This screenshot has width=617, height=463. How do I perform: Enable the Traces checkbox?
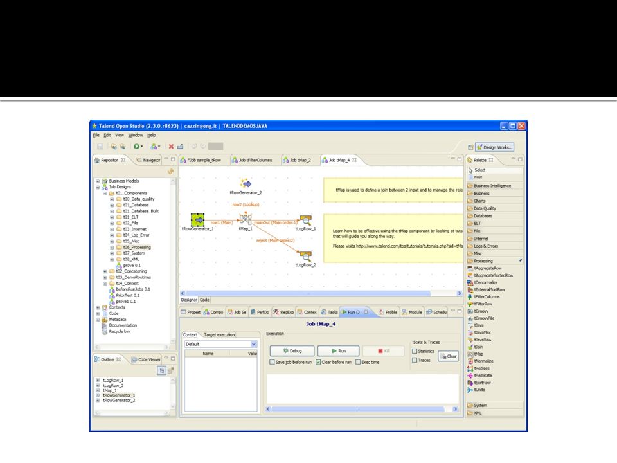click(x=415, y=360)
